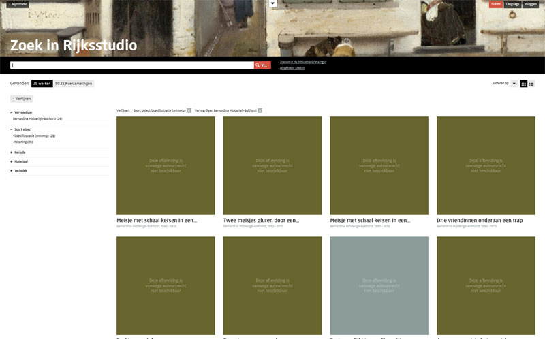Expand the Techniek filter section
The width and height of the screenshot is (545, 339).
pos(20,171)
